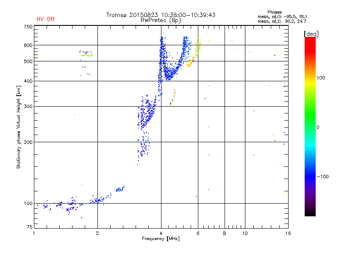339x254 pixels.
Task: Click the "Phases" heading at top right
Action: [x=274, y=12]
